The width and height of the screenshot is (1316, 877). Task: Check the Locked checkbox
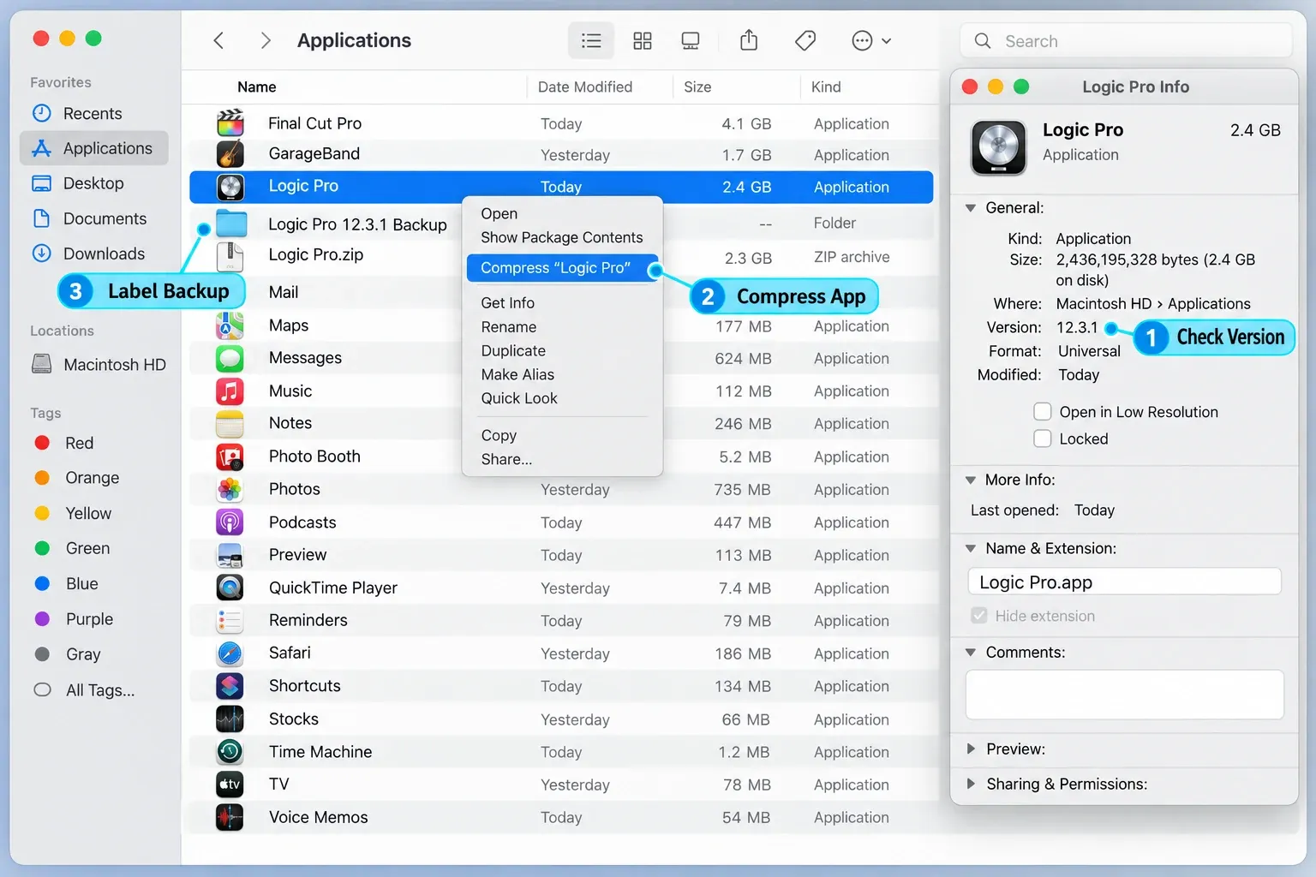tap(1043, 438)
